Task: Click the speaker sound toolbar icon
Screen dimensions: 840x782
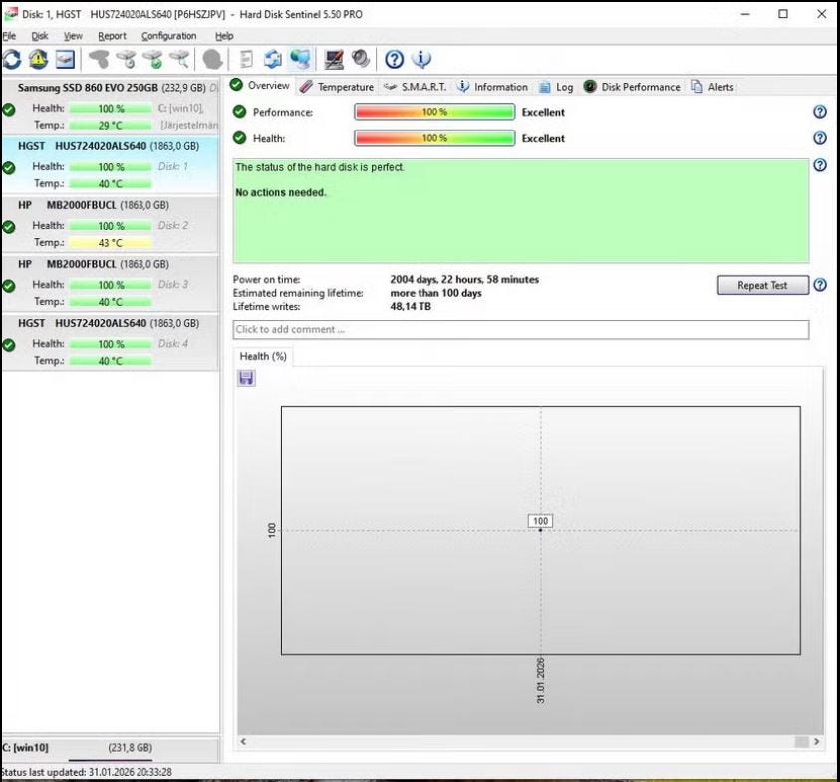Action: pos(361,59)
